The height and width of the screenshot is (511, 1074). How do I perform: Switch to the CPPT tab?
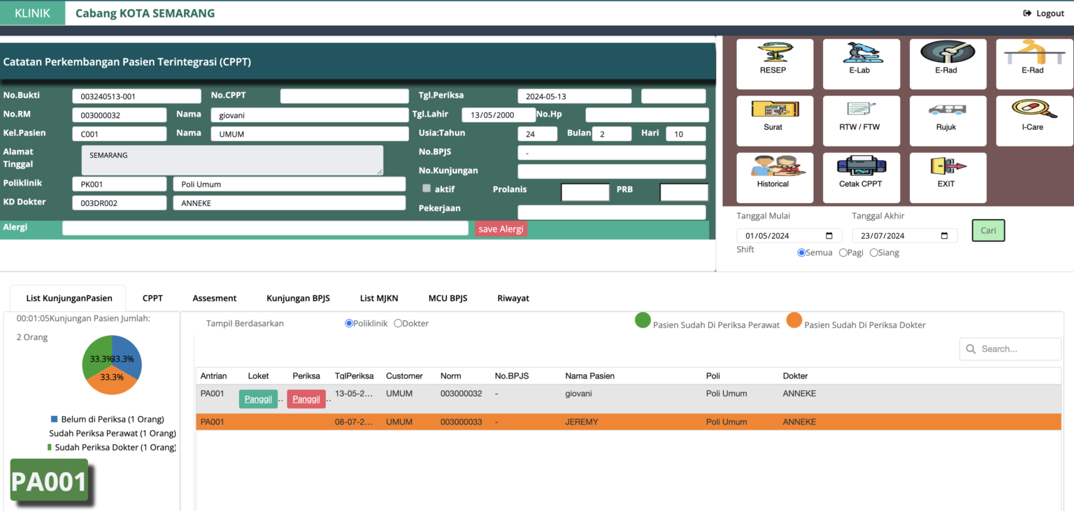pos(152,298)
